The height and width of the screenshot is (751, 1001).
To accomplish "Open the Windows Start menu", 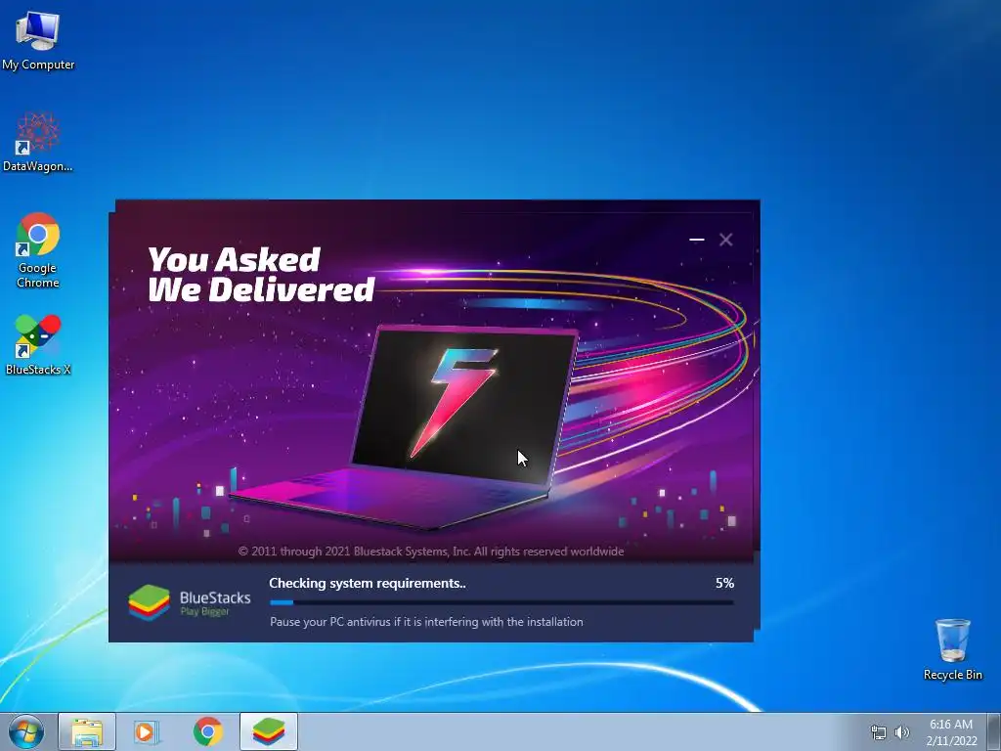I will [x=26, y=731].
